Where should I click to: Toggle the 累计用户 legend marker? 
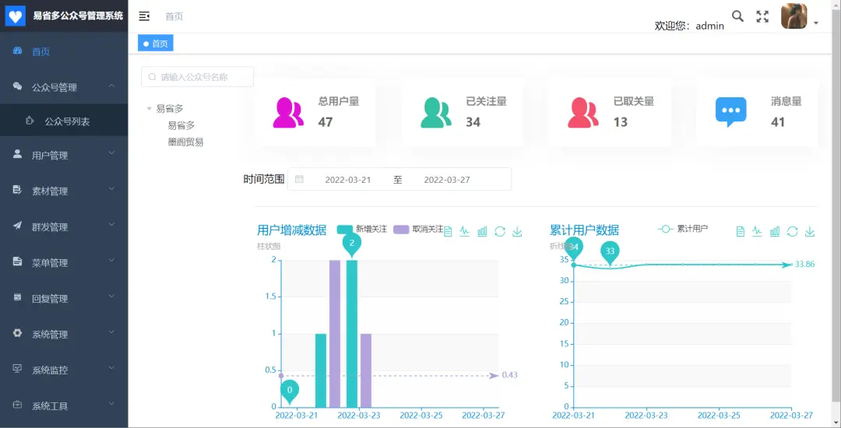point(666,229)
